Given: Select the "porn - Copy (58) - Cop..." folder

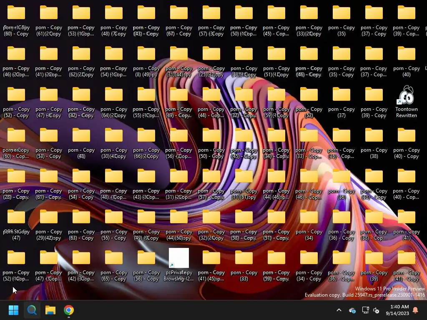Looking at the screenshot, I should click(244, 224).
